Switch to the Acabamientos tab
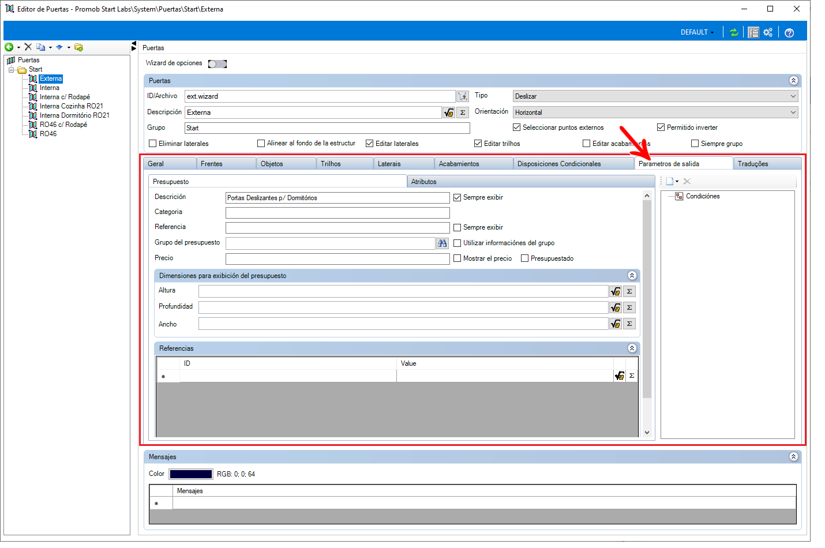This screenshot has height=548, width=825. coord(459,164)
